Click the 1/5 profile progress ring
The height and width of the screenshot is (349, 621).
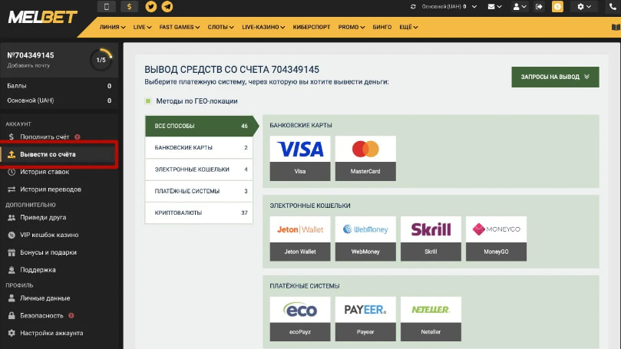[101, 60]
